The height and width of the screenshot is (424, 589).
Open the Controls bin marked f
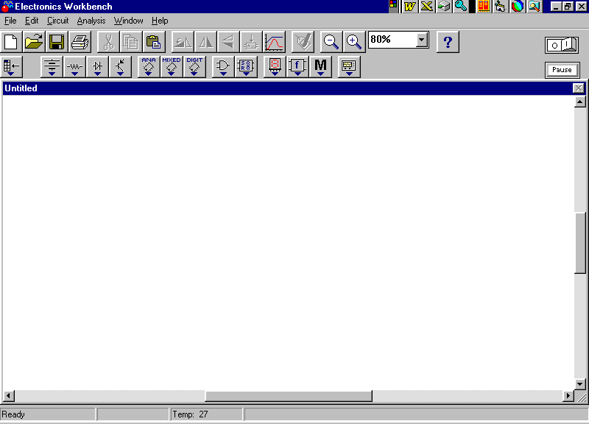297,67
